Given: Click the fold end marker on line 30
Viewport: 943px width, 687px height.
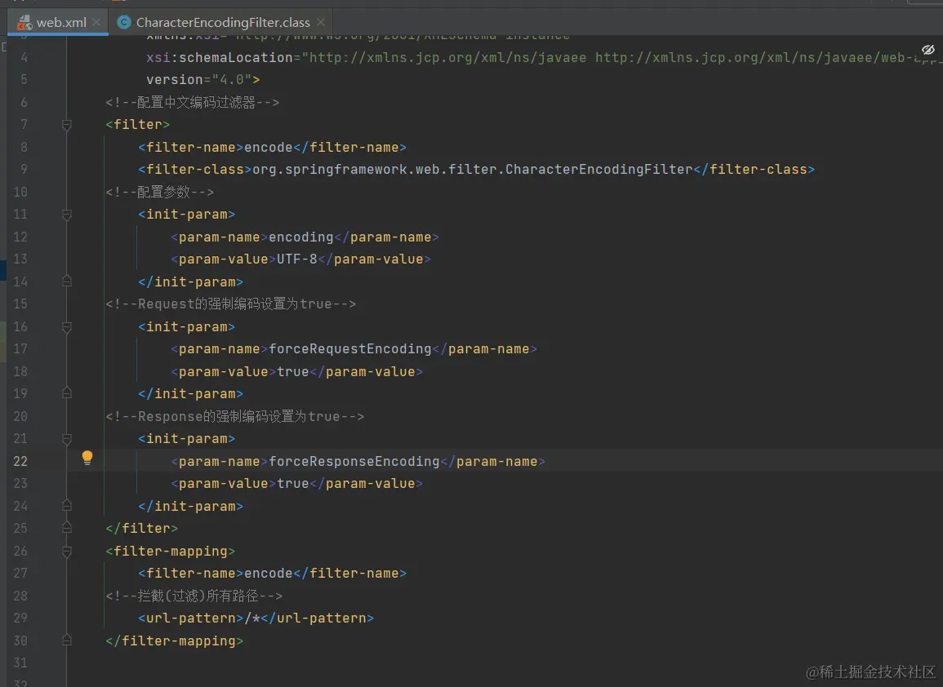Looking at the screenshot, I should click(67, 640).
